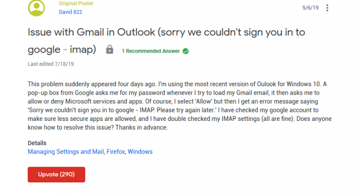Click the locked thread padlock icon
360x195 pixels.
(109, 49)
